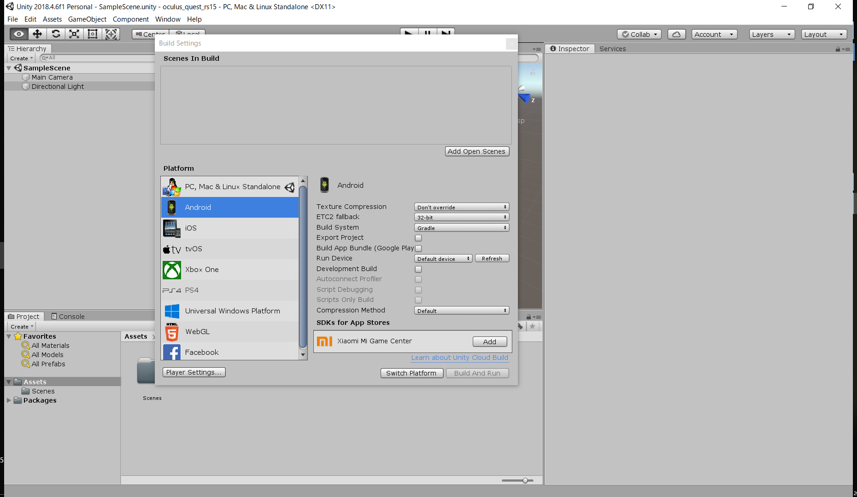Enable the Development Build checkbox
The width and height of the screenshot is (857, 497).
click(418, 269)
